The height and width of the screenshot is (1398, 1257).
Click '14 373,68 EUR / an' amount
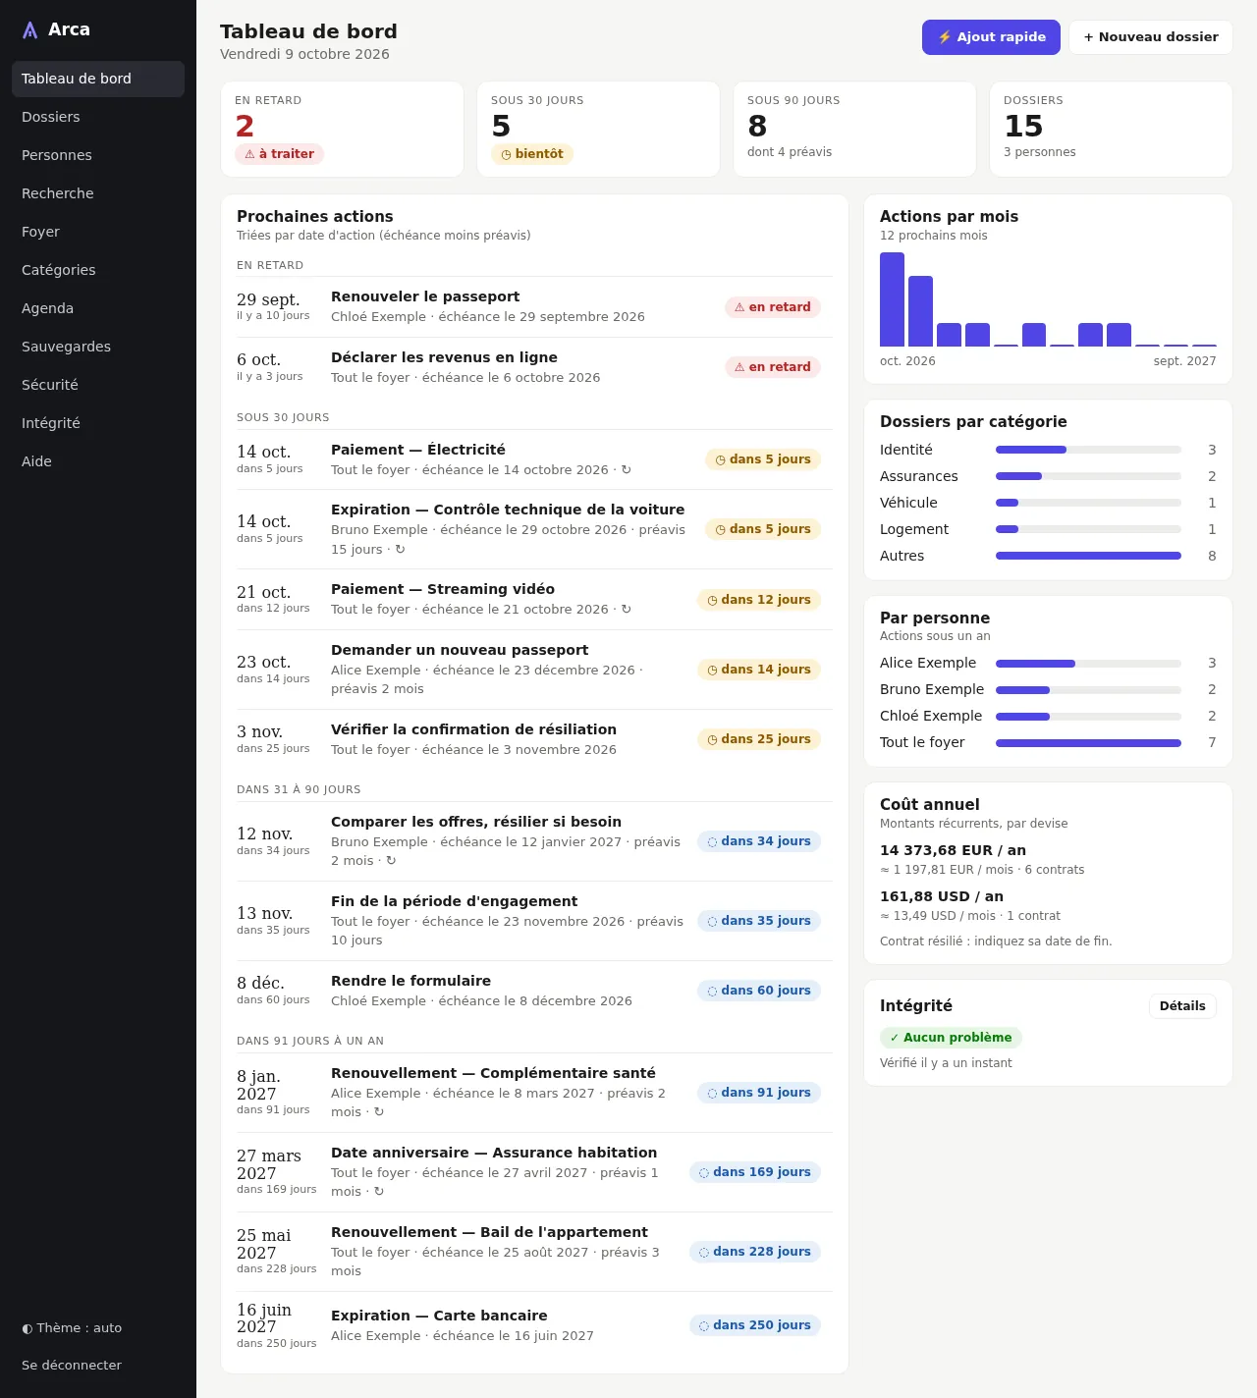pos(953,850)
